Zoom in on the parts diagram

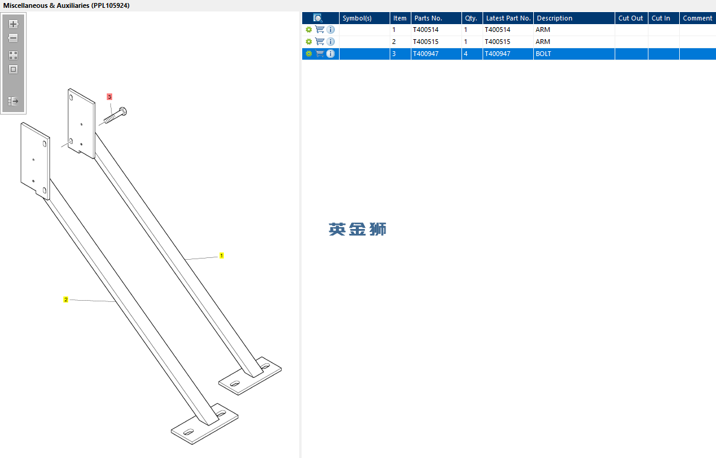[13, 24]
